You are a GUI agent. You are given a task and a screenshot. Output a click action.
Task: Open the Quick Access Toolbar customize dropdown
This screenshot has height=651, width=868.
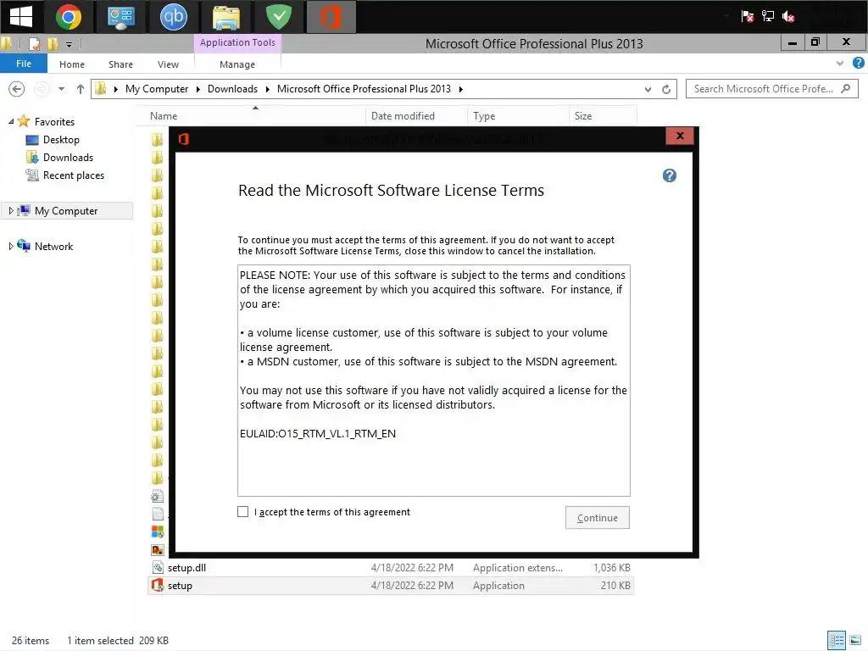pos(70,44)
